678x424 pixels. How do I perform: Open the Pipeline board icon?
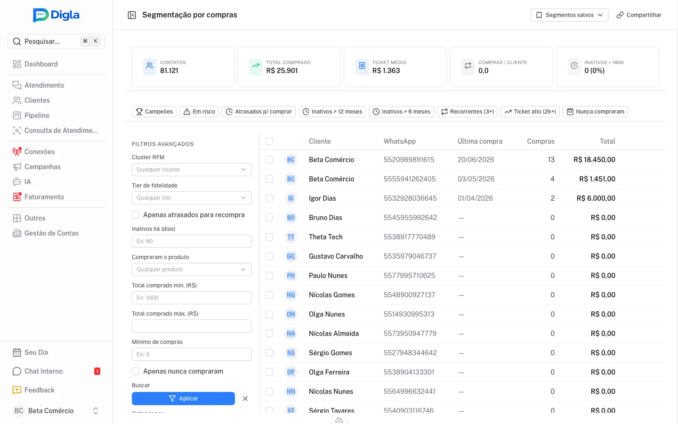pyautogui.click(x=17, y=115)
